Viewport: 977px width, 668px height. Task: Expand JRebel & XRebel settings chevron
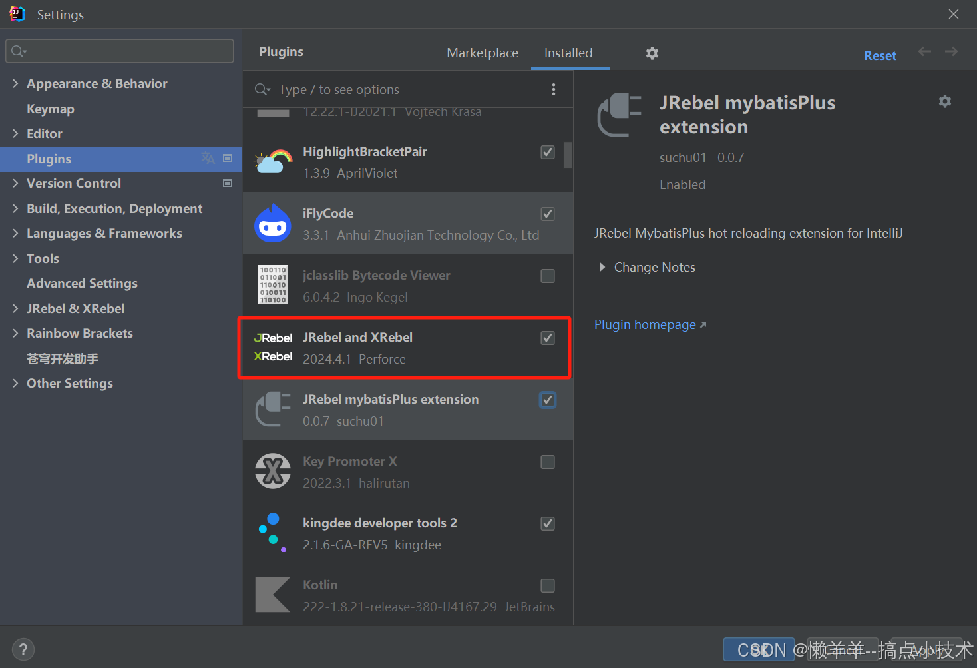[x=15, y=308]
